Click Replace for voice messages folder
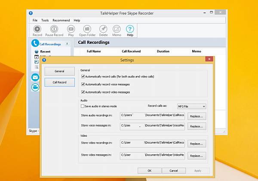 (197, 126)
